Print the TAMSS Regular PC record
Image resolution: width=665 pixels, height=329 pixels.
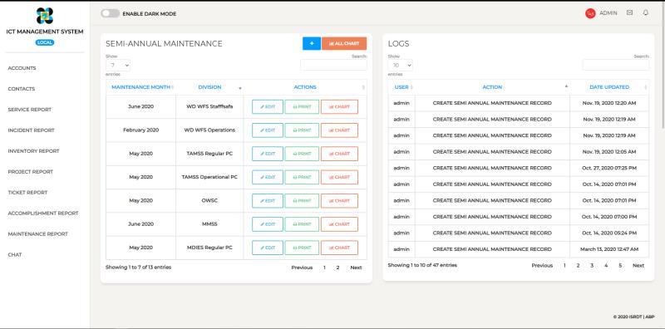point(302,154)
